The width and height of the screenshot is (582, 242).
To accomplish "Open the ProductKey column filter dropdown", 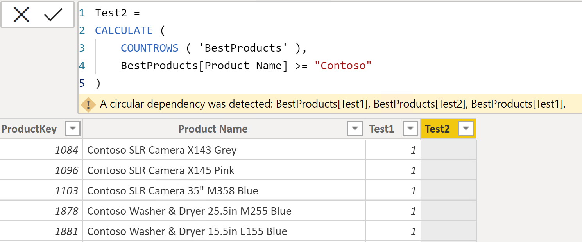I will click(73, 129).
